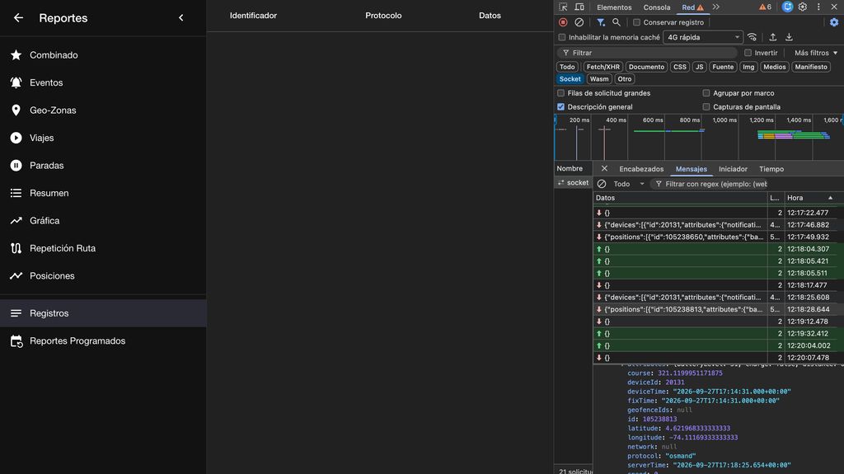
Task: Focus the Filtrar input field
Action: point(648,53)
